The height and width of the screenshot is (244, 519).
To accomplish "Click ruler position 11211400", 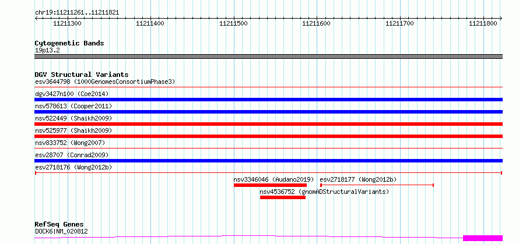I will pyautogui.click(x=150, y=23).
